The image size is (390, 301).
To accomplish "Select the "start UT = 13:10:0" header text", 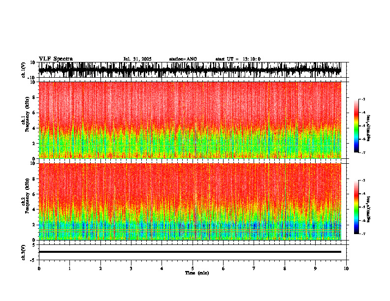I will click(238, 59).
